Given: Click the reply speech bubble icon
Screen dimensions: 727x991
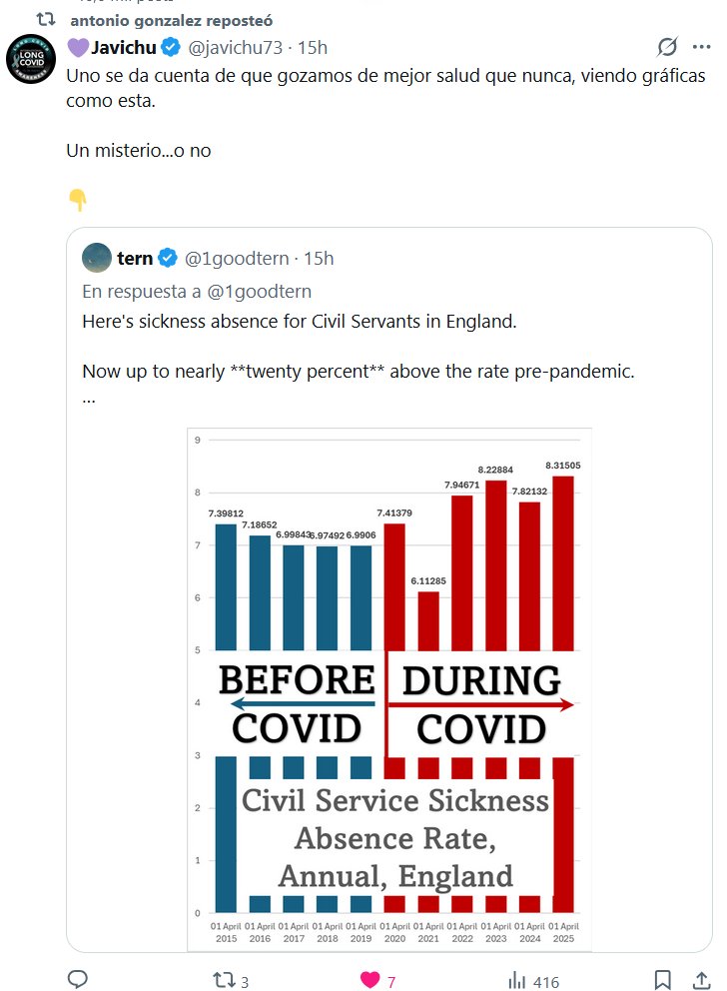Looking at the screenshot, I should [78, 980].
